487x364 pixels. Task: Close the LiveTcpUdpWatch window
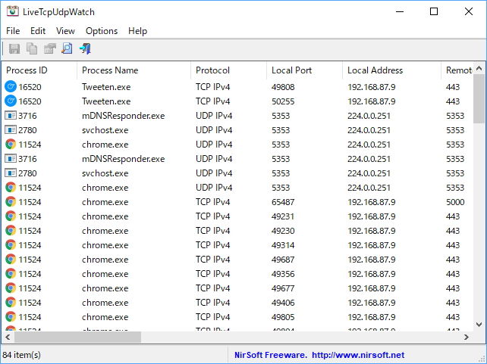[x=469, y=12]
